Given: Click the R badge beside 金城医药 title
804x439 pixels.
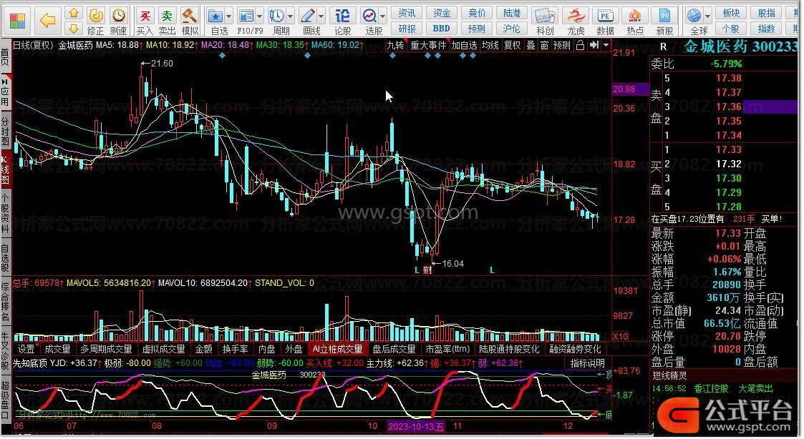Looking at the screenshot, I should [664, 46].
